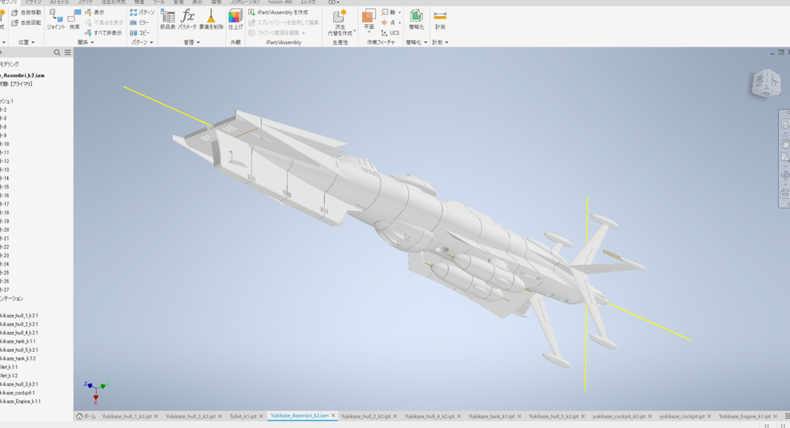The width and height of the screenshot is (790, 428).
Task: Click the 要素を削除 broom icon
Action: click(211, 19)
